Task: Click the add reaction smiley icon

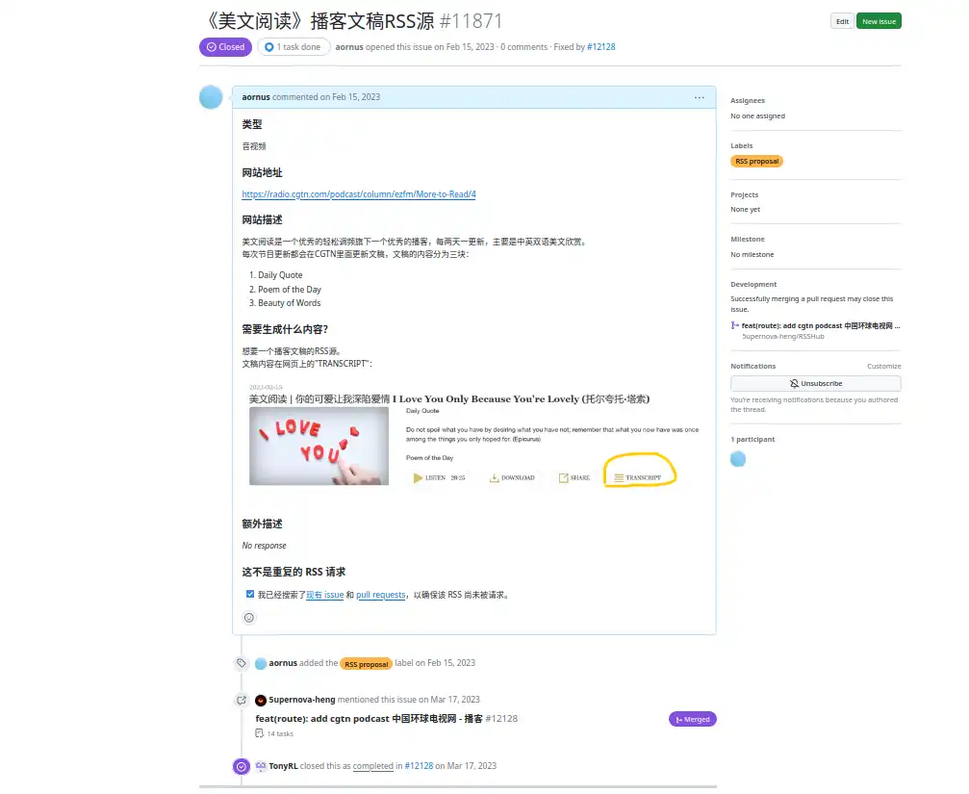Action: point(249,618)
